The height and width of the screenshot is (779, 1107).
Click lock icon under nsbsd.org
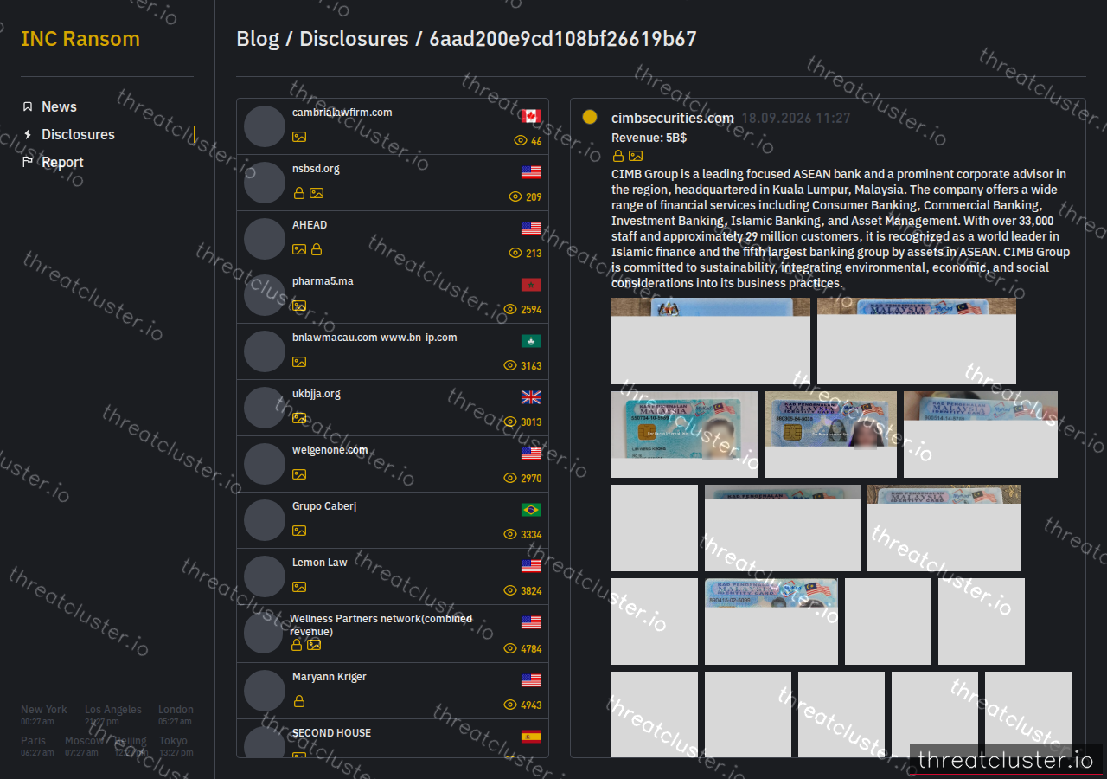tap(299, 193)
